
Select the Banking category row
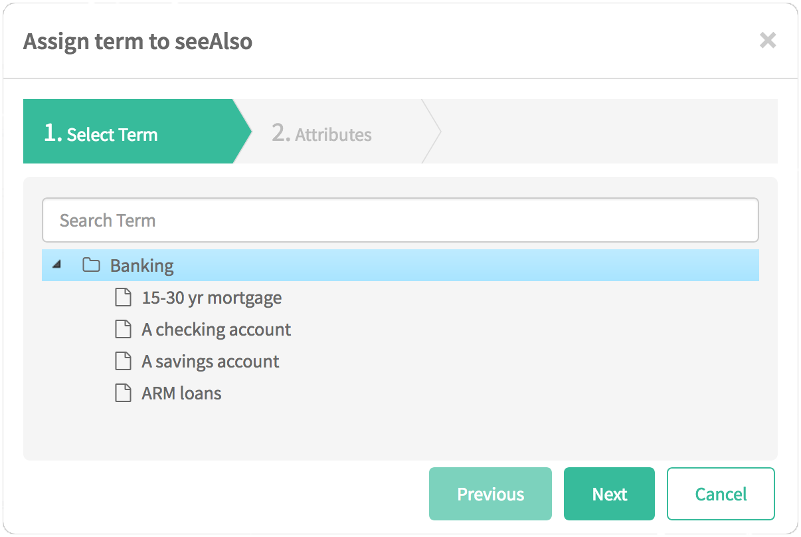pyautogui.click(x=400, y=265)
